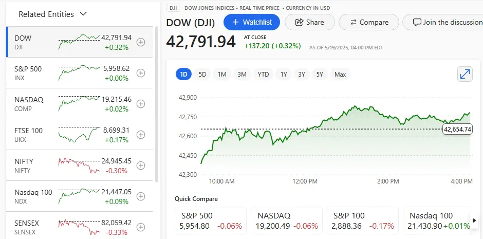
Task: Select the 5D time range tab
Action: click(x=202, y=74)
